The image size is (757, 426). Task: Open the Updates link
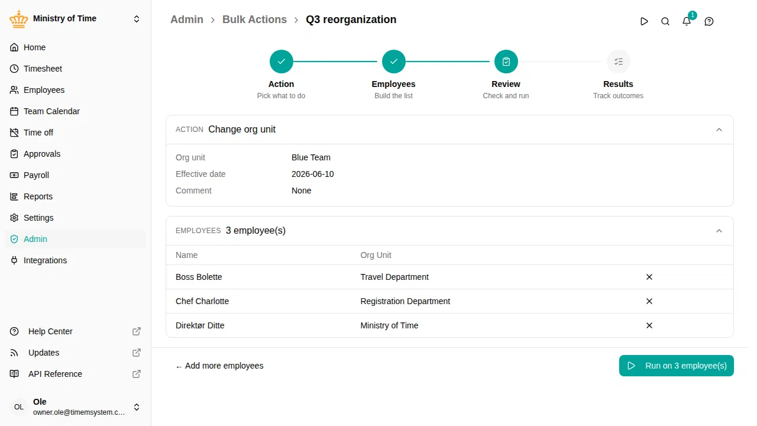tap(75, 353)
